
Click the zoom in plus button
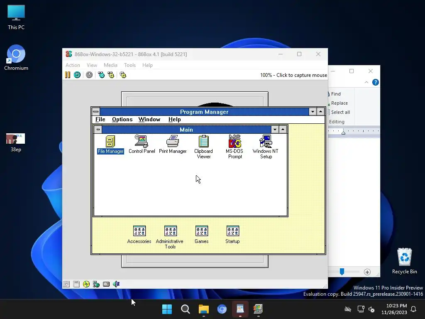pyautogui.click(x=367, y=272)
